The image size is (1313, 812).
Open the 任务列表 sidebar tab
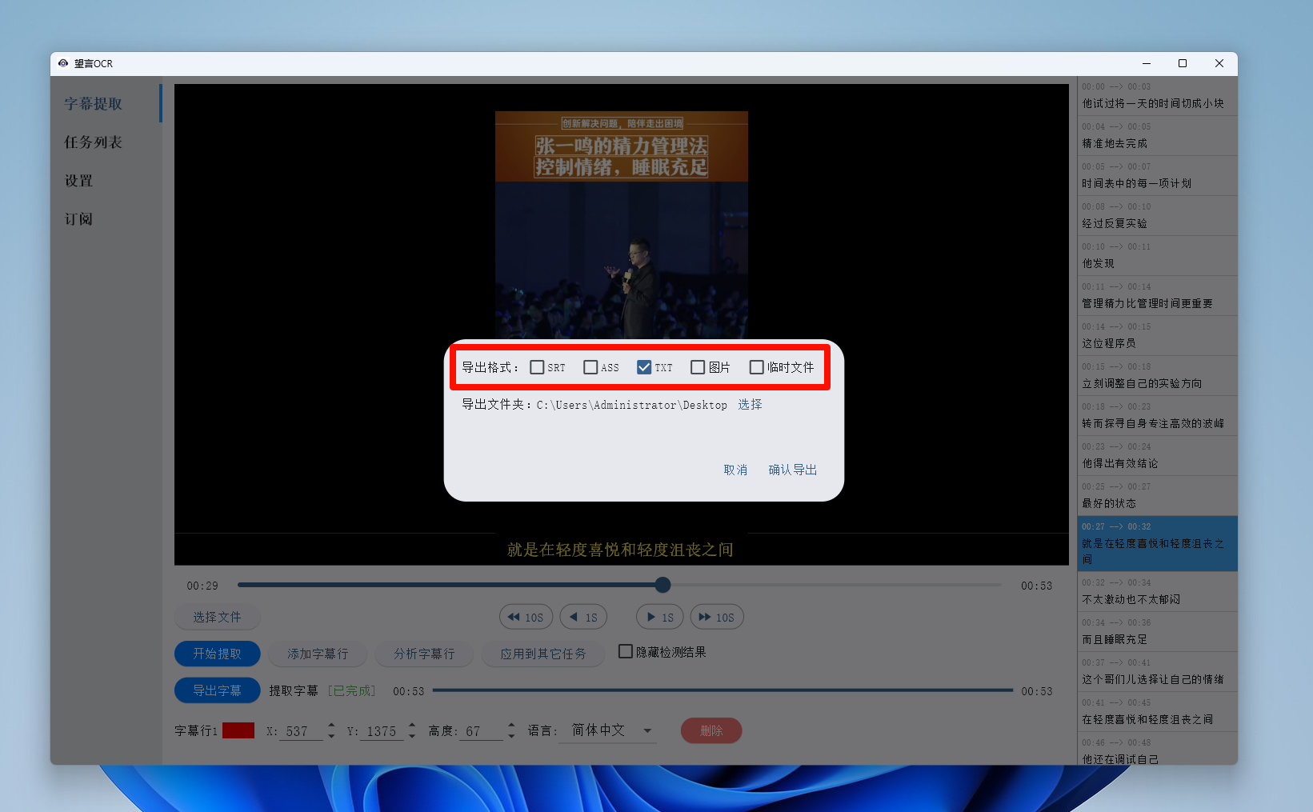click(94, 142)
